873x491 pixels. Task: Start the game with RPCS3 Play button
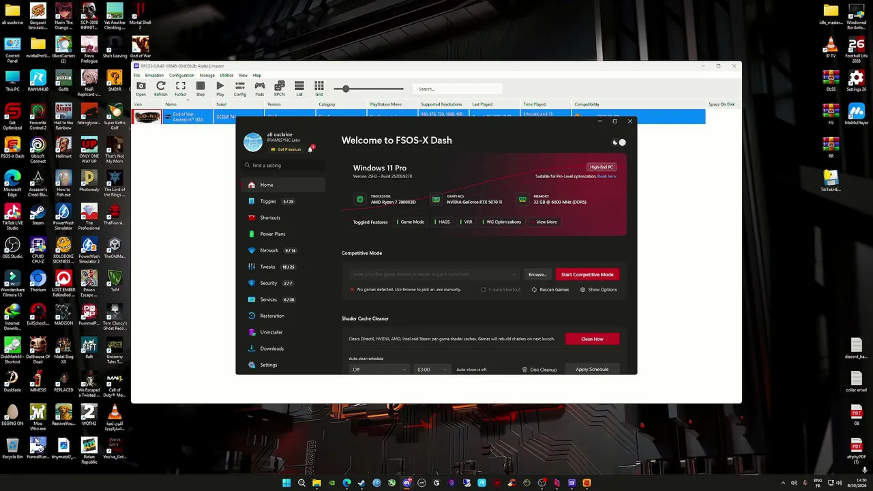(220, 89)
